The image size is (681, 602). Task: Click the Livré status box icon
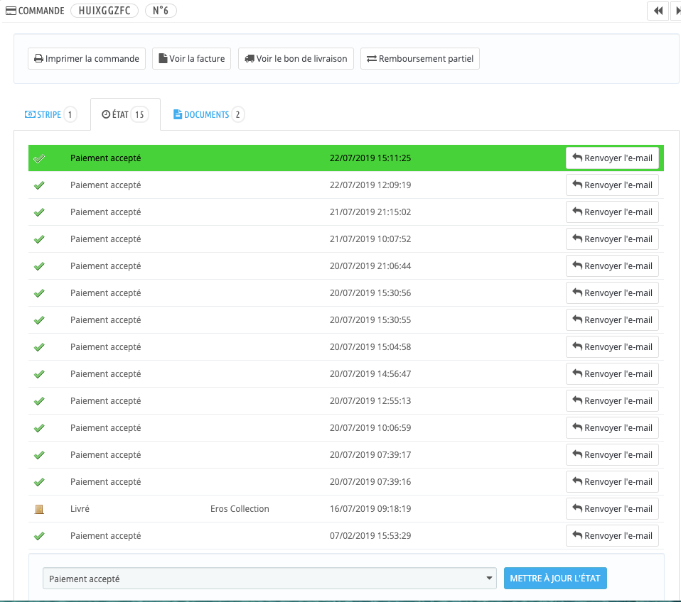(39, 509)
